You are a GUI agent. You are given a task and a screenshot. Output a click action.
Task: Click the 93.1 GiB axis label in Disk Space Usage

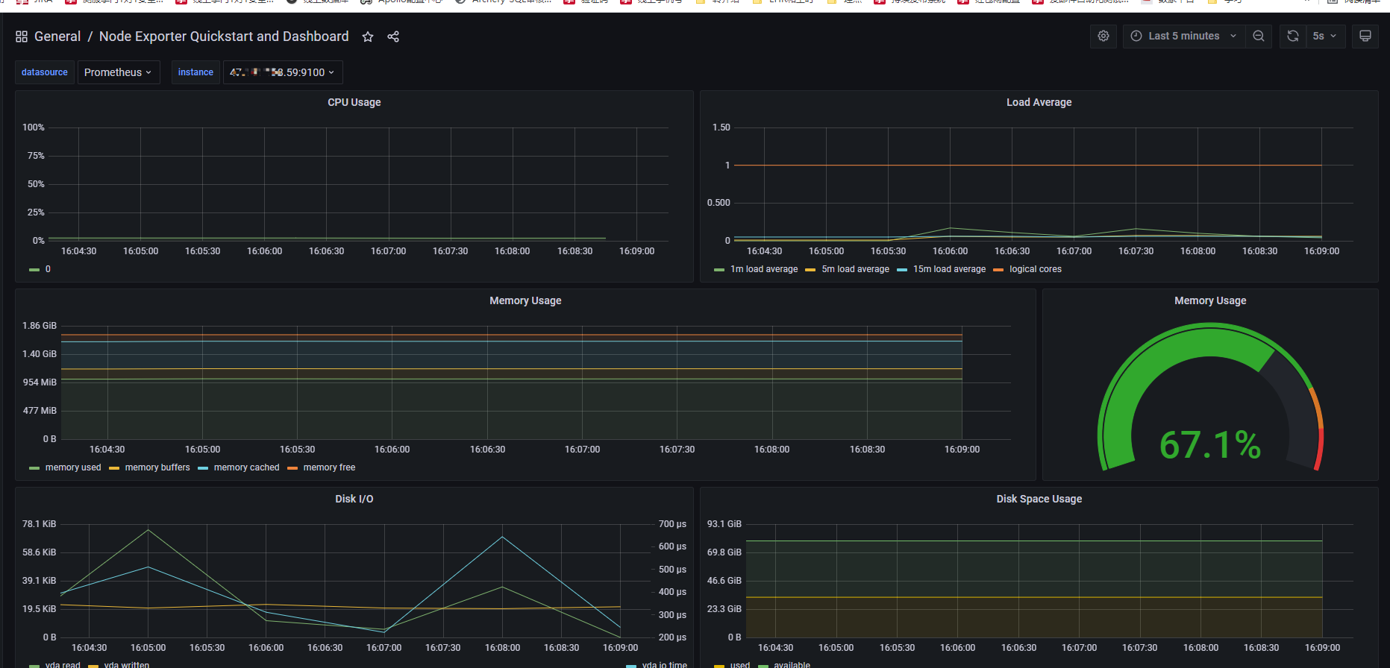pyautogui.click(x=724, y=524)
